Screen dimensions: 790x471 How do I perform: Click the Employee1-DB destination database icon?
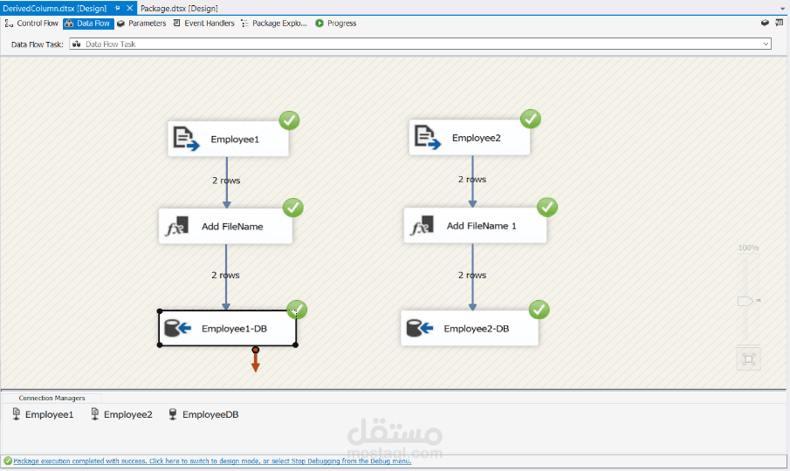[178, 328]
